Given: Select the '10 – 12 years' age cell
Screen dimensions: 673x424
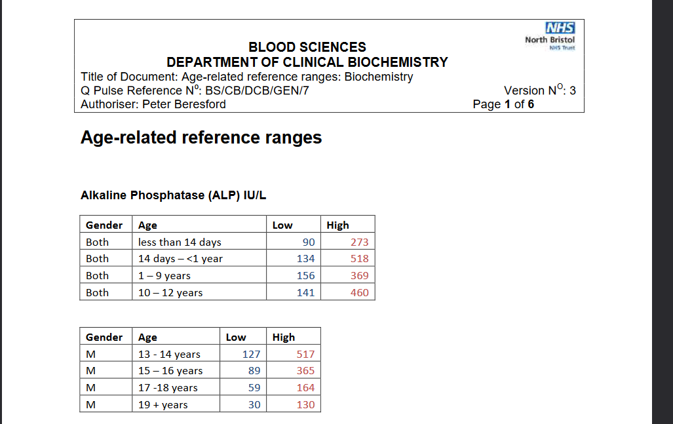Looking at the screenshot, I should coord(170,293).
